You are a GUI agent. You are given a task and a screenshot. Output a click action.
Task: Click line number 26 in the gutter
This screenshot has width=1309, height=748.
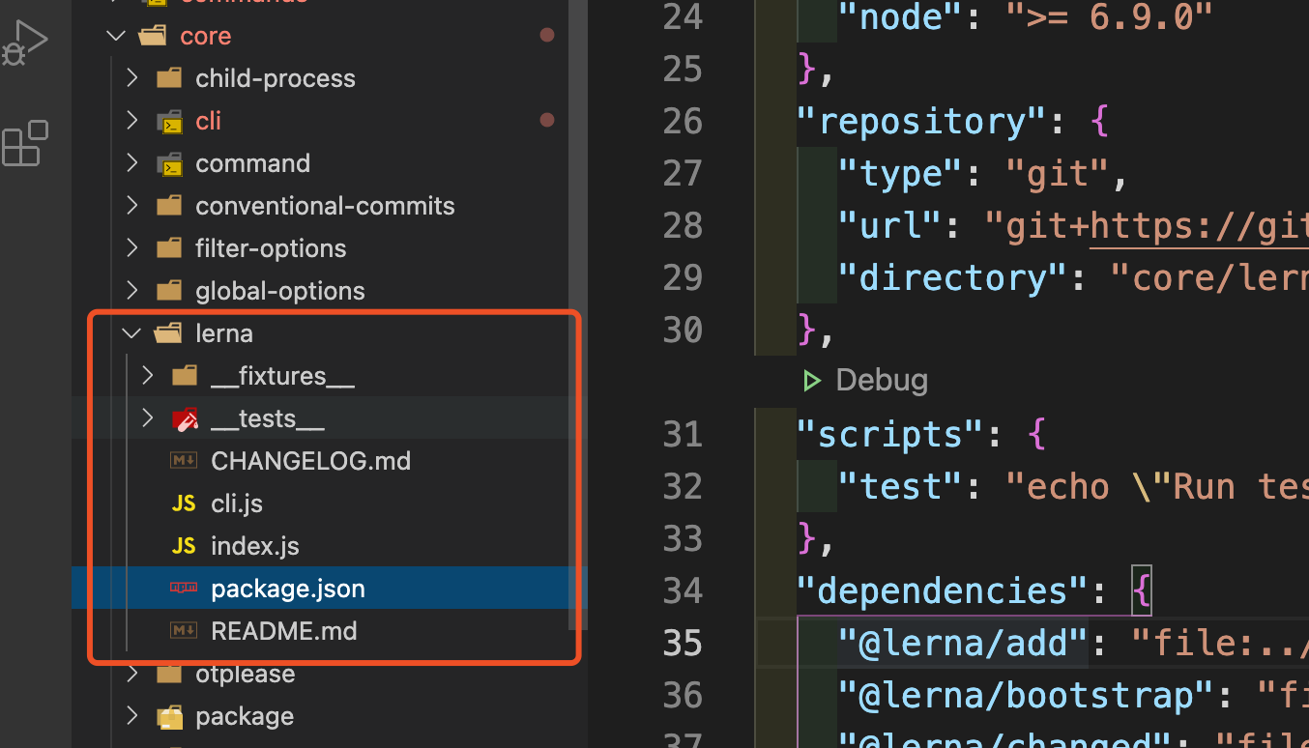pos(683,121)
